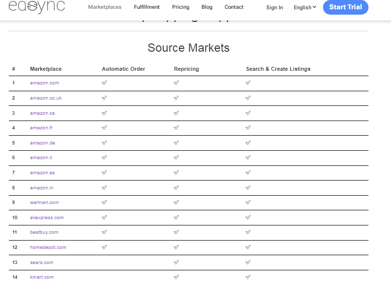The image size is (391, 284).
Task: Click the Automatic Order column header
Action: click(x=123, y=69)
